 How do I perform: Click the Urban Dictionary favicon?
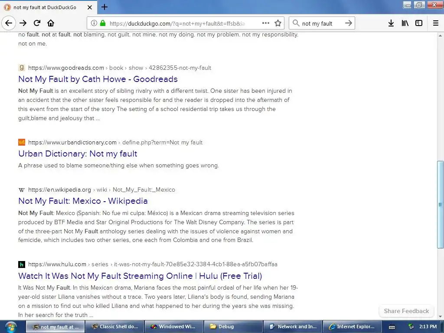(x=22, y=142)
